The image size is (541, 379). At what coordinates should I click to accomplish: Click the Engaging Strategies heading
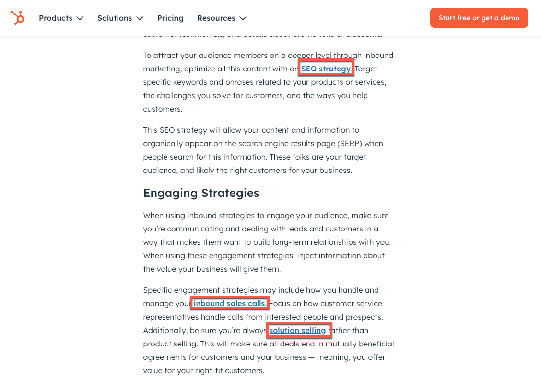click(201, 193)
